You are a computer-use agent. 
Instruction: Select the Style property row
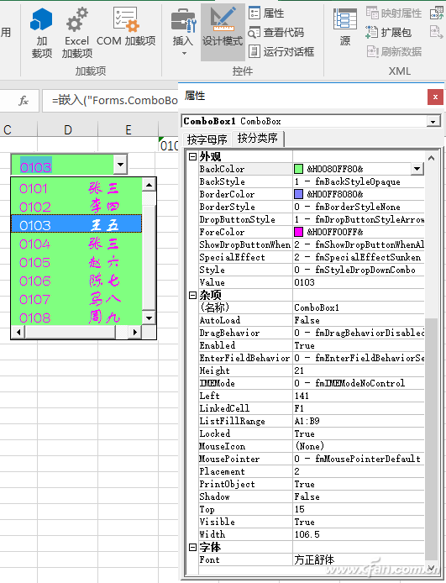(312, 270)
